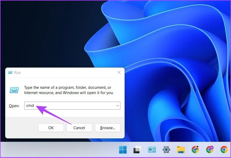Open Chrome with the purple W badge
231x158 pixels.
tap(210, 149)
